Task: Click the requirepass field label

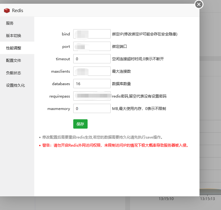Action: click(x=60, y=96)
